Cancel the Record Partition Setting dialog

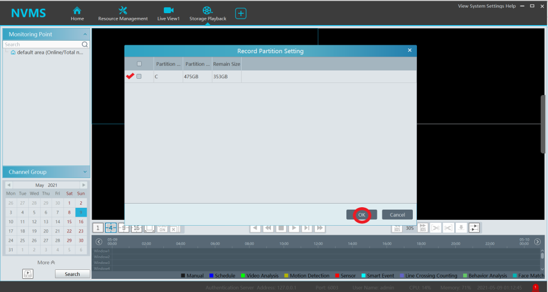coord(397,214)
